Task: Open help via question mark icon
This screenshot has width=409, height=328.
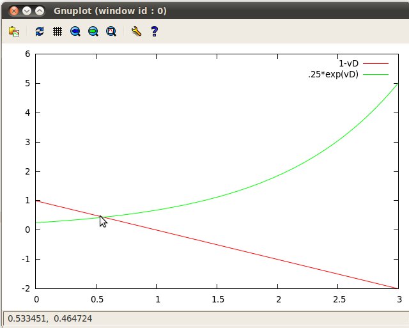Action: coord(154,31)
